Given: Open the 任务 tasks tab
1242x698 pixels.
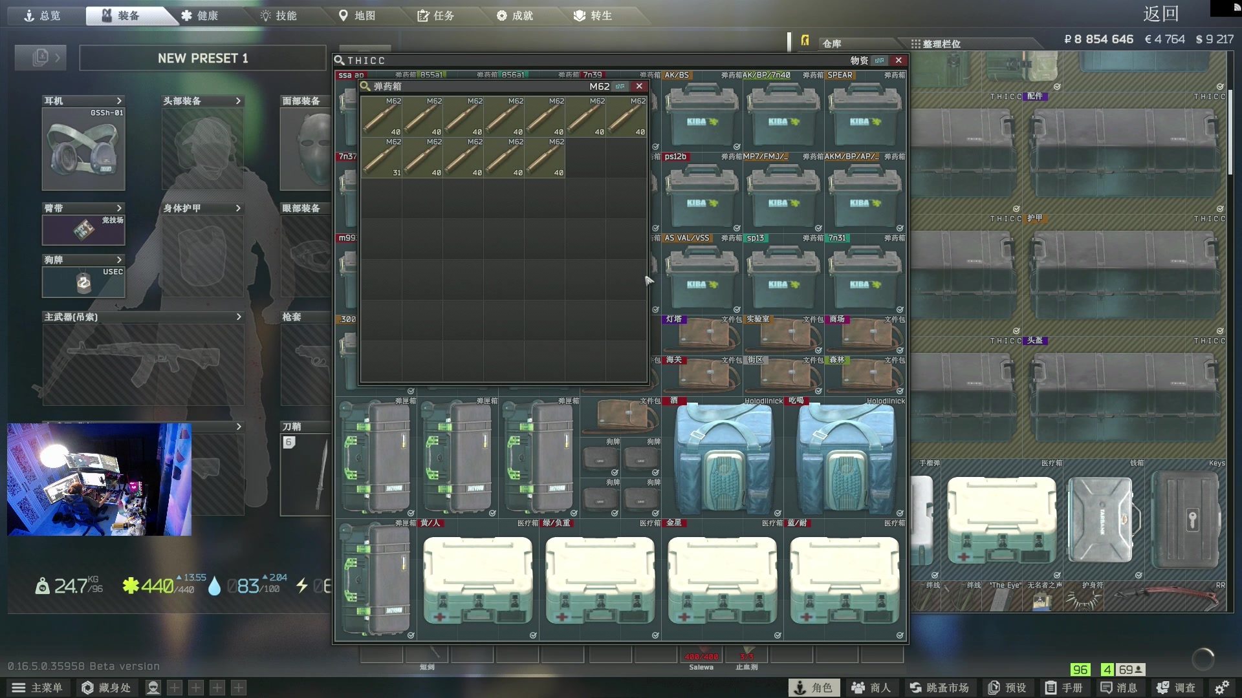Looking at the screenshot, I should click(437, 16).
